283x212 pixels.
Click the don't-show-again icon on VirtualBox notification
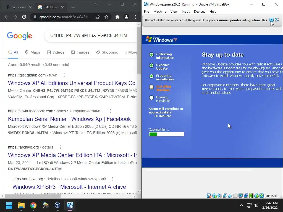pyautogui.click(x=277, y=20)
